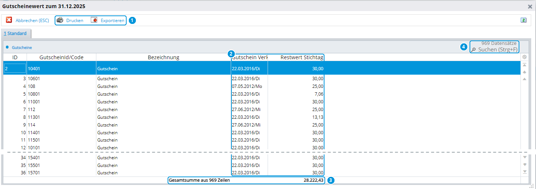This screenshot has height=189, width=536.
Task: Click the red Abbrechen cancel icon
Action: point(9,20)
